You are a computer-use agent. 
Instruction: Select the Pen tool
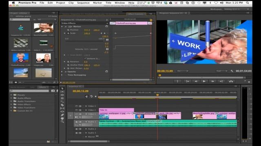62,115
